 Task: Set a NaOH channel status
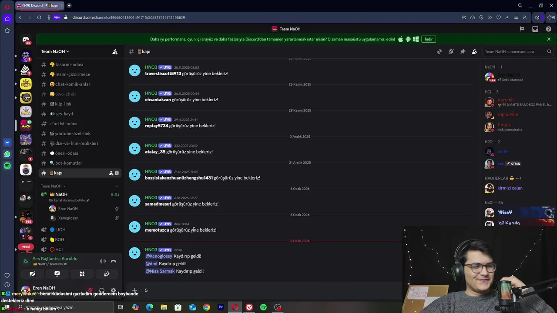pos(69,200)
